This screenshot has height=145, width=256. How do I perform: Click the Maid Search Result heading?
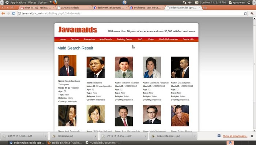pos(75,48)
